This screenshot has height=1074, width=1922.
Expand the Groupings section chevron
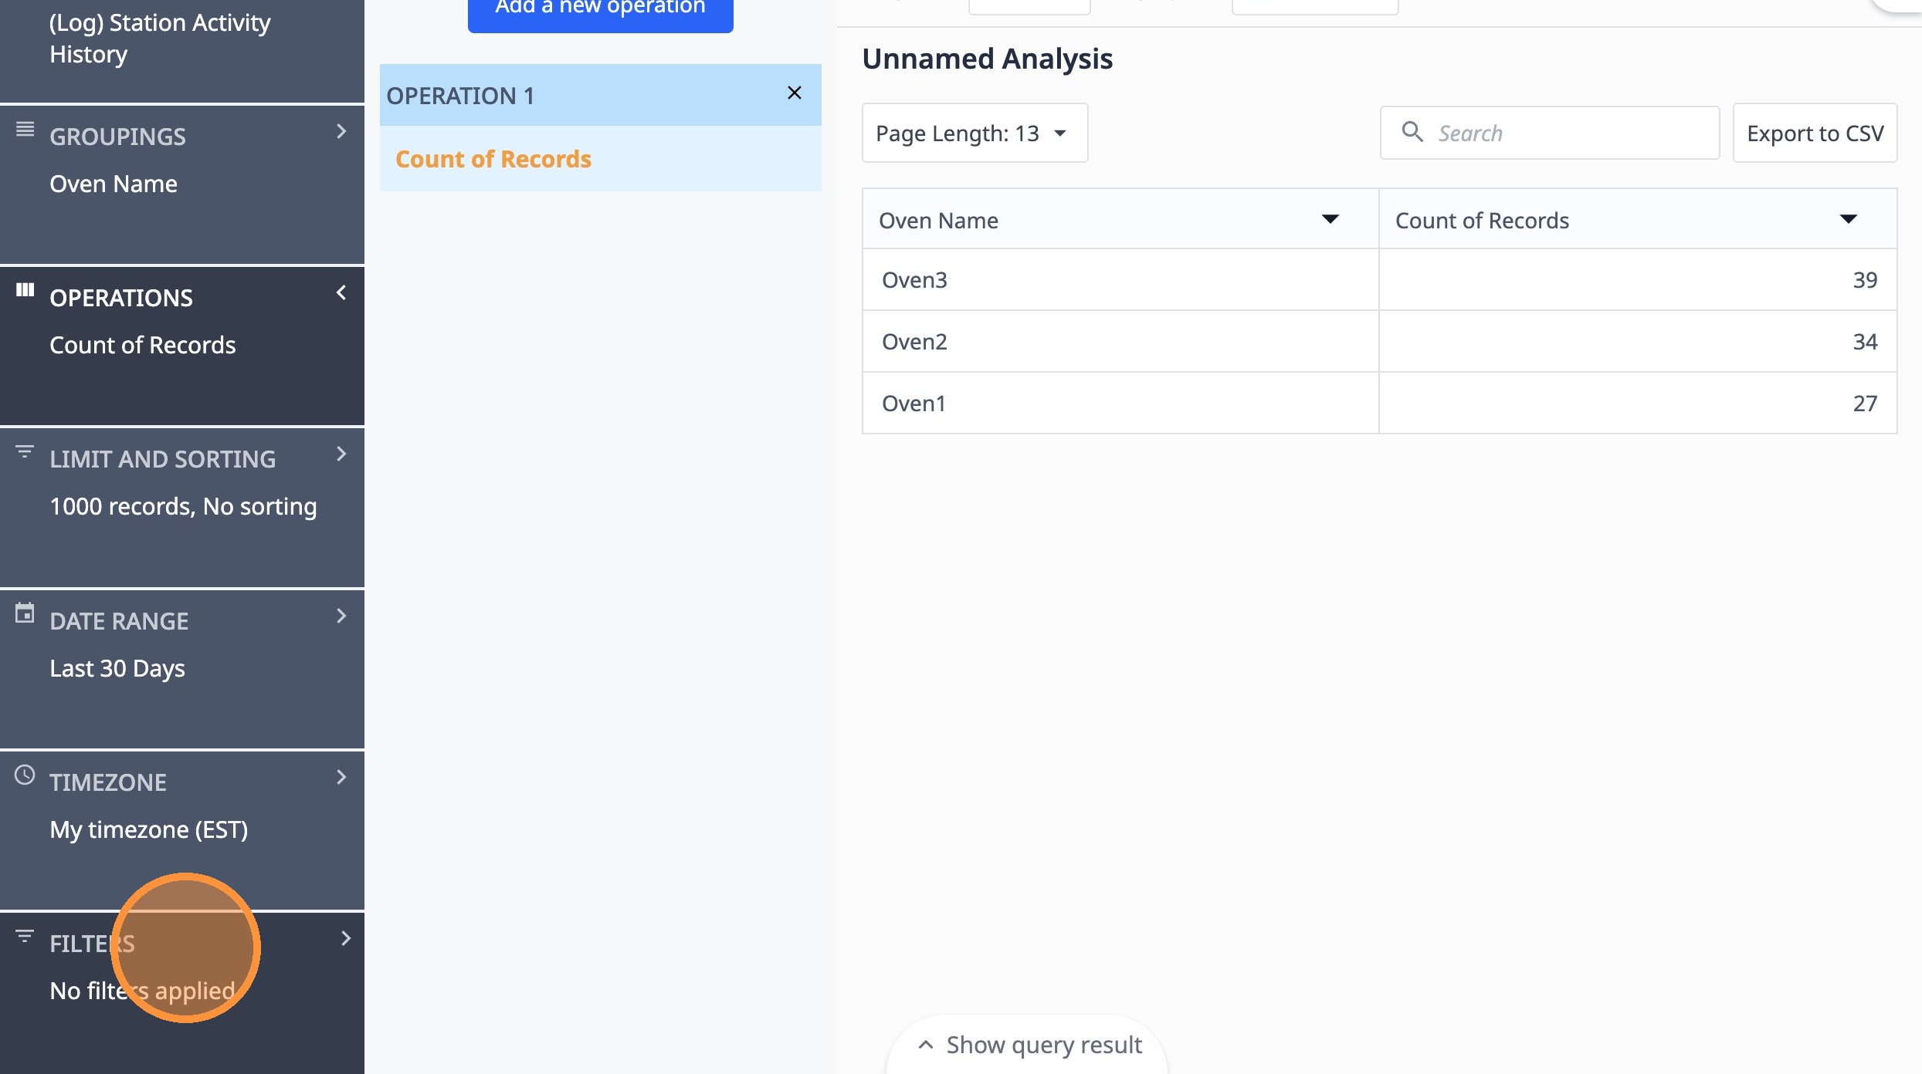click(x=341, y=131)
